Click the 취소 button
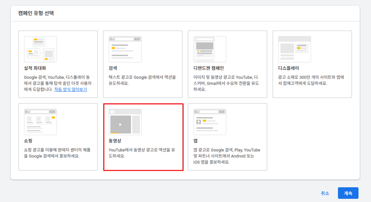This screenshot has width=371, height=202. coord(325,193)
